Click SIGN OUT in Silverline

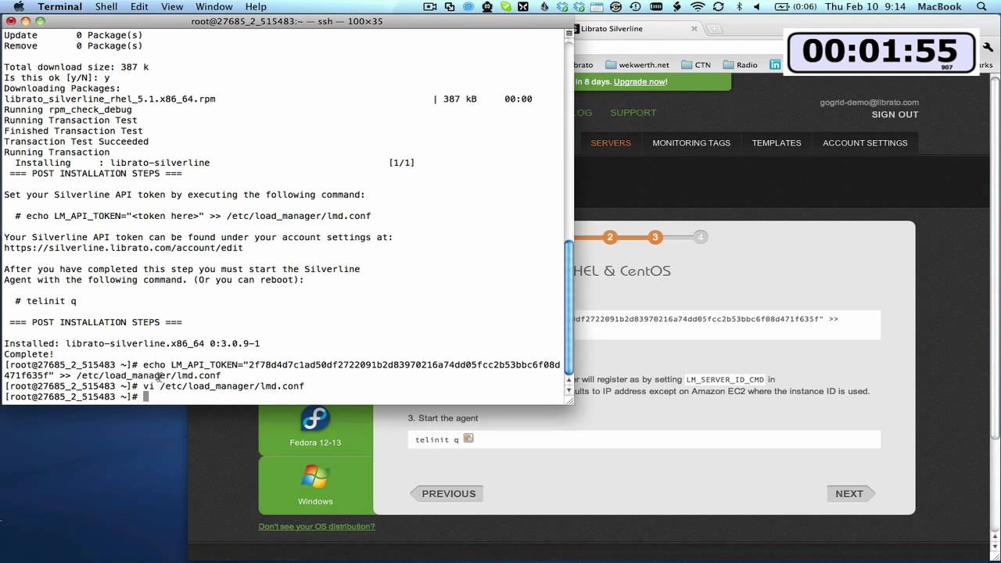pyautogui.click(x=895, y=115)
